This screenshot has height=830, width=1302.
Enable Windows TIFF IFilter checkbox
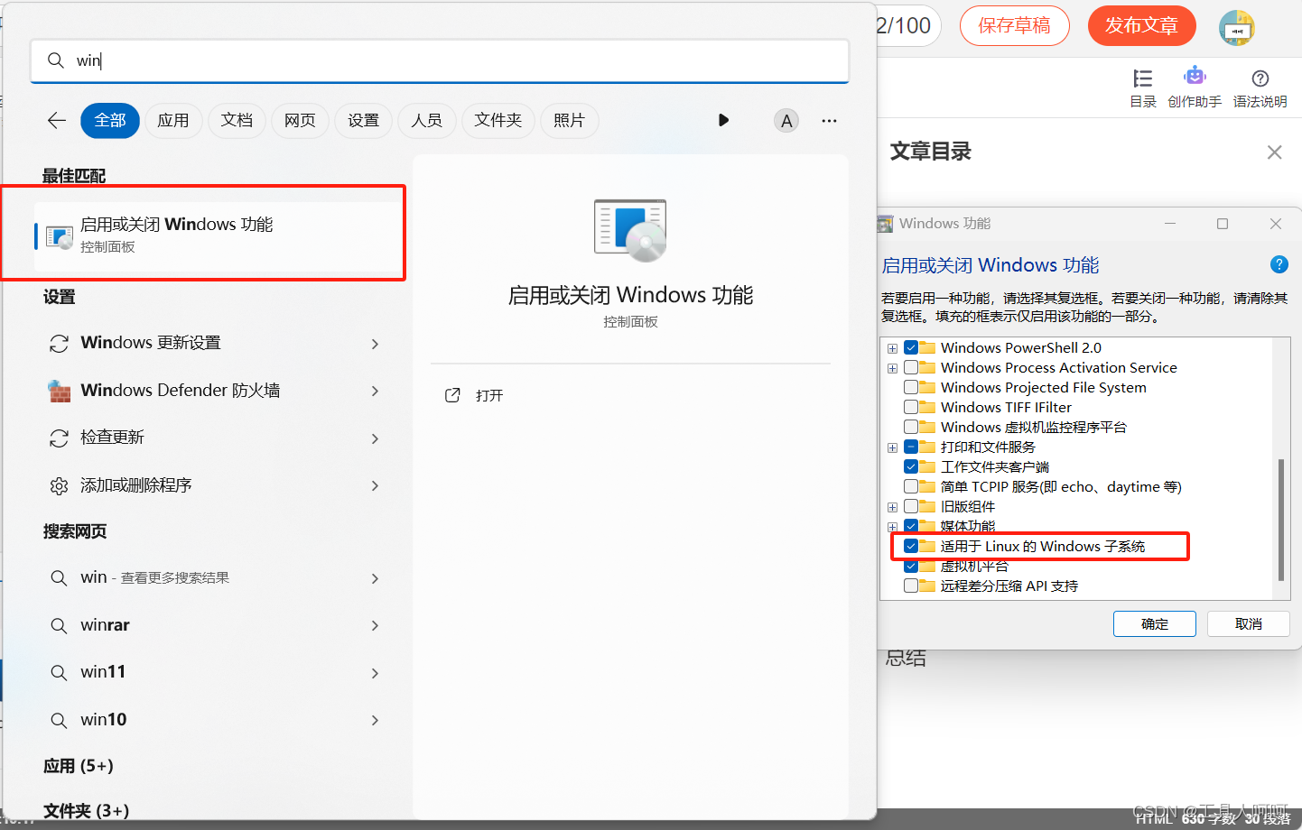pyautogui.click(x=911, y=407)
